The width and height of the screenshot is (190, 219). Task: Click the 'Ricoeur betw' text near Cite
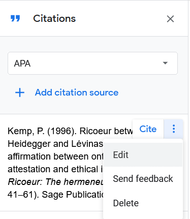tap(106, 131)
